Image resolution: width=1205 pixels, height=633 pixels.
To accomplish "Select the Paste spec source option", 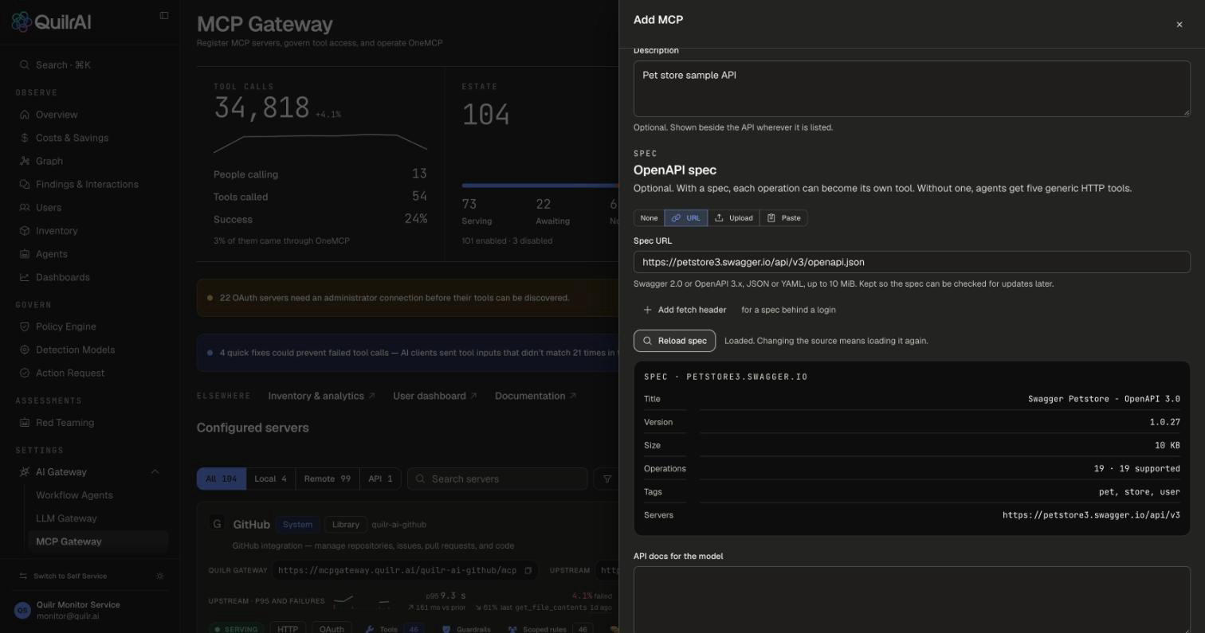I will 783,218.
